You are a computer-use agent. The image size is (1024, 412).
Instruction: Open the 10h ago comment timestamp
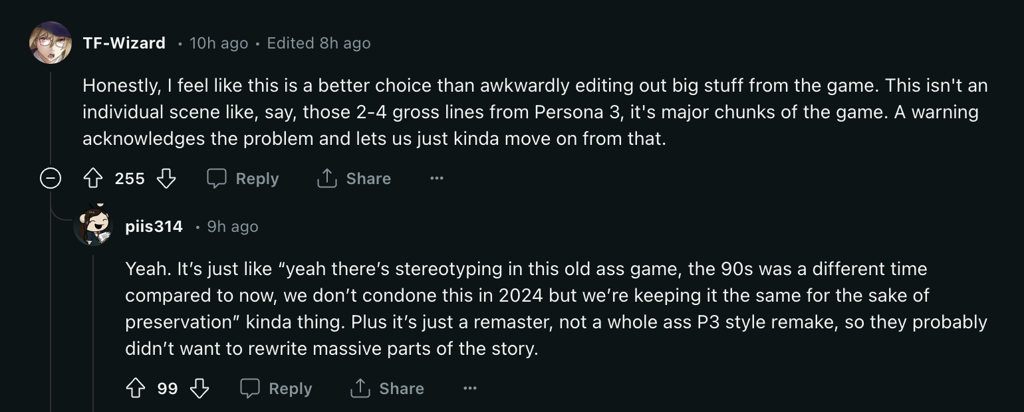pos(219,43)
